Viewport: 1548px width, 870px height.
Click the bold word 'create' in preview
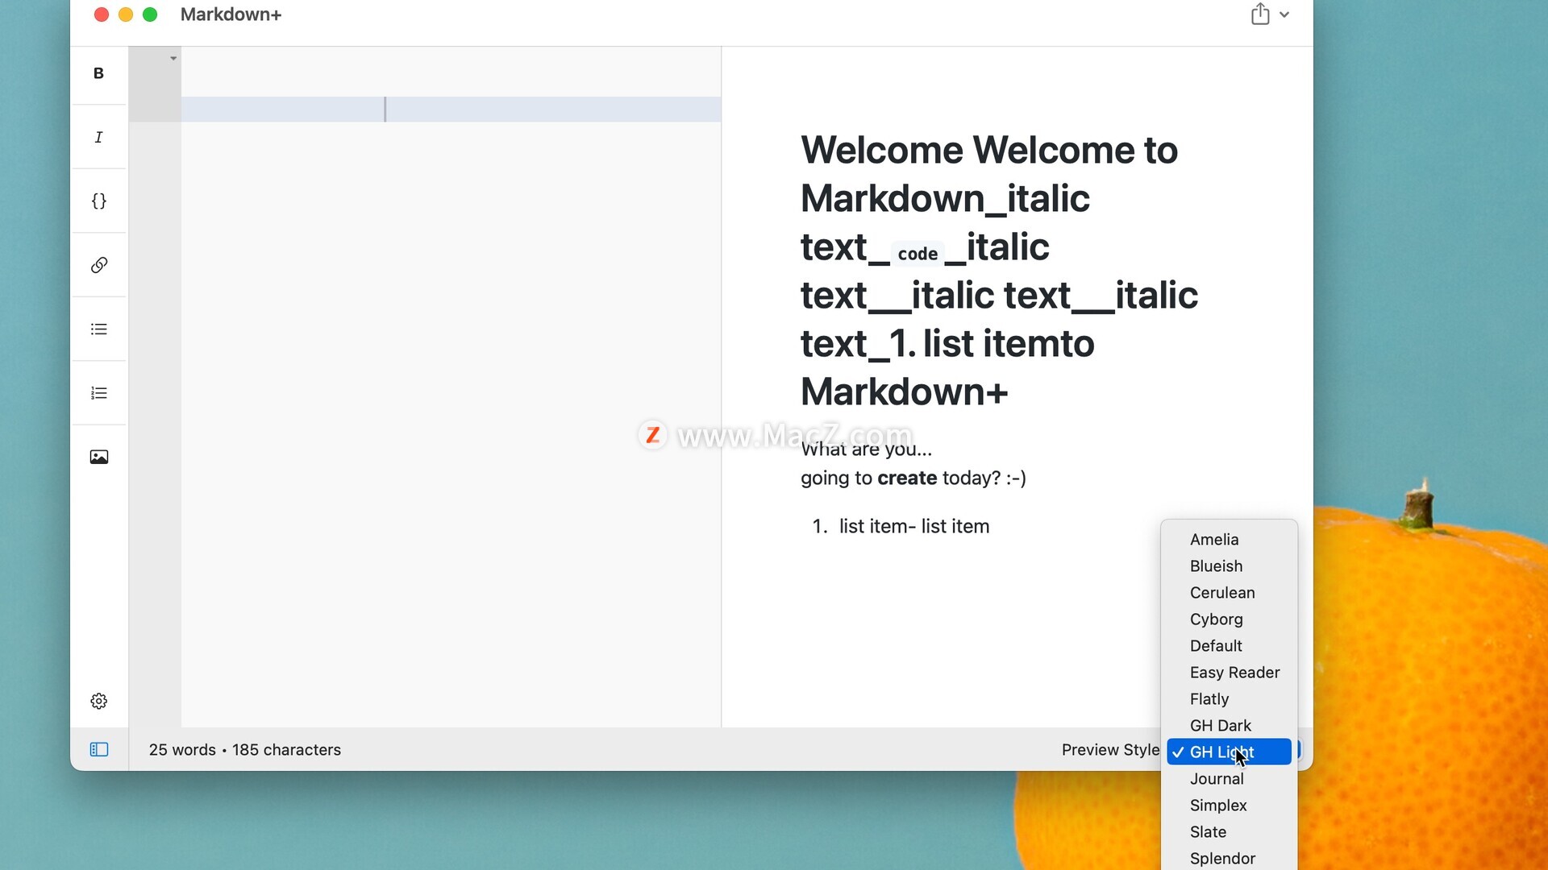pos(907,478)
